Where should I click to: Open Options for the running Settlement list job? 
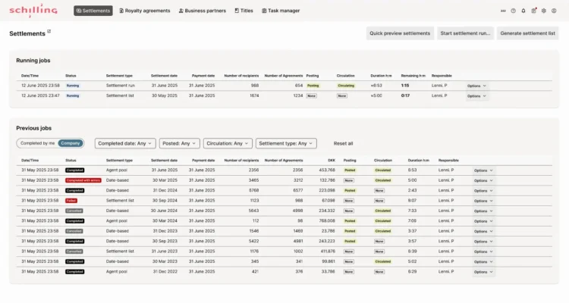tap(476, 96)
